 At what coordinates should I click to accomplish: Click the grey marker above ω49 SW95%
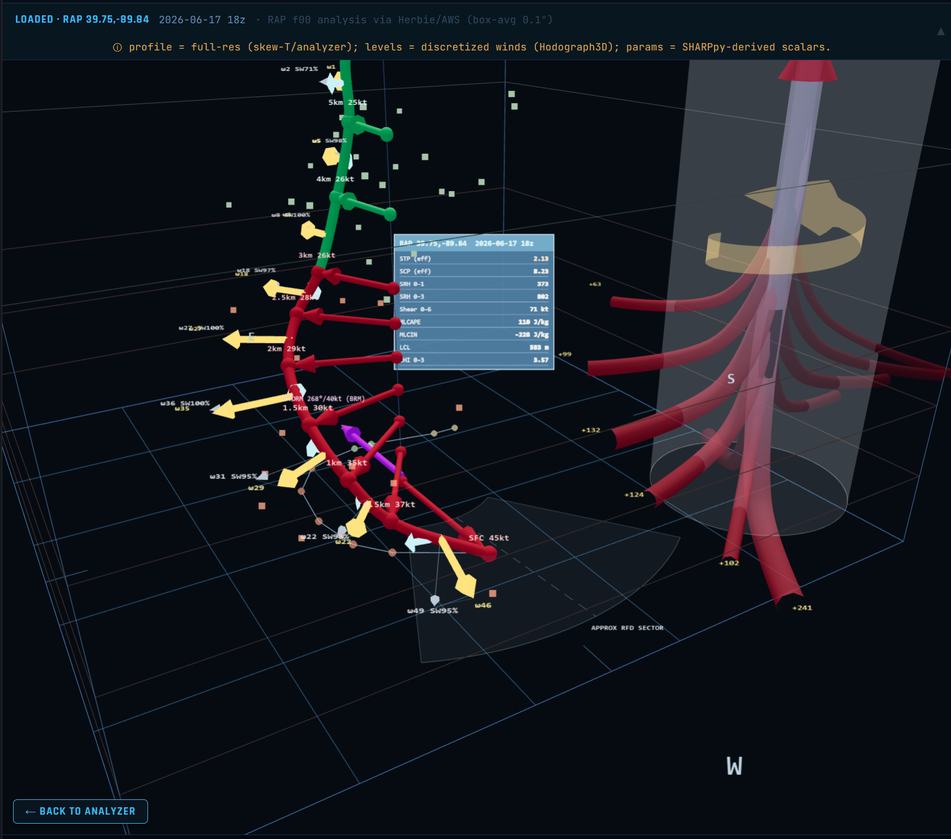click(x=435, y=599)
